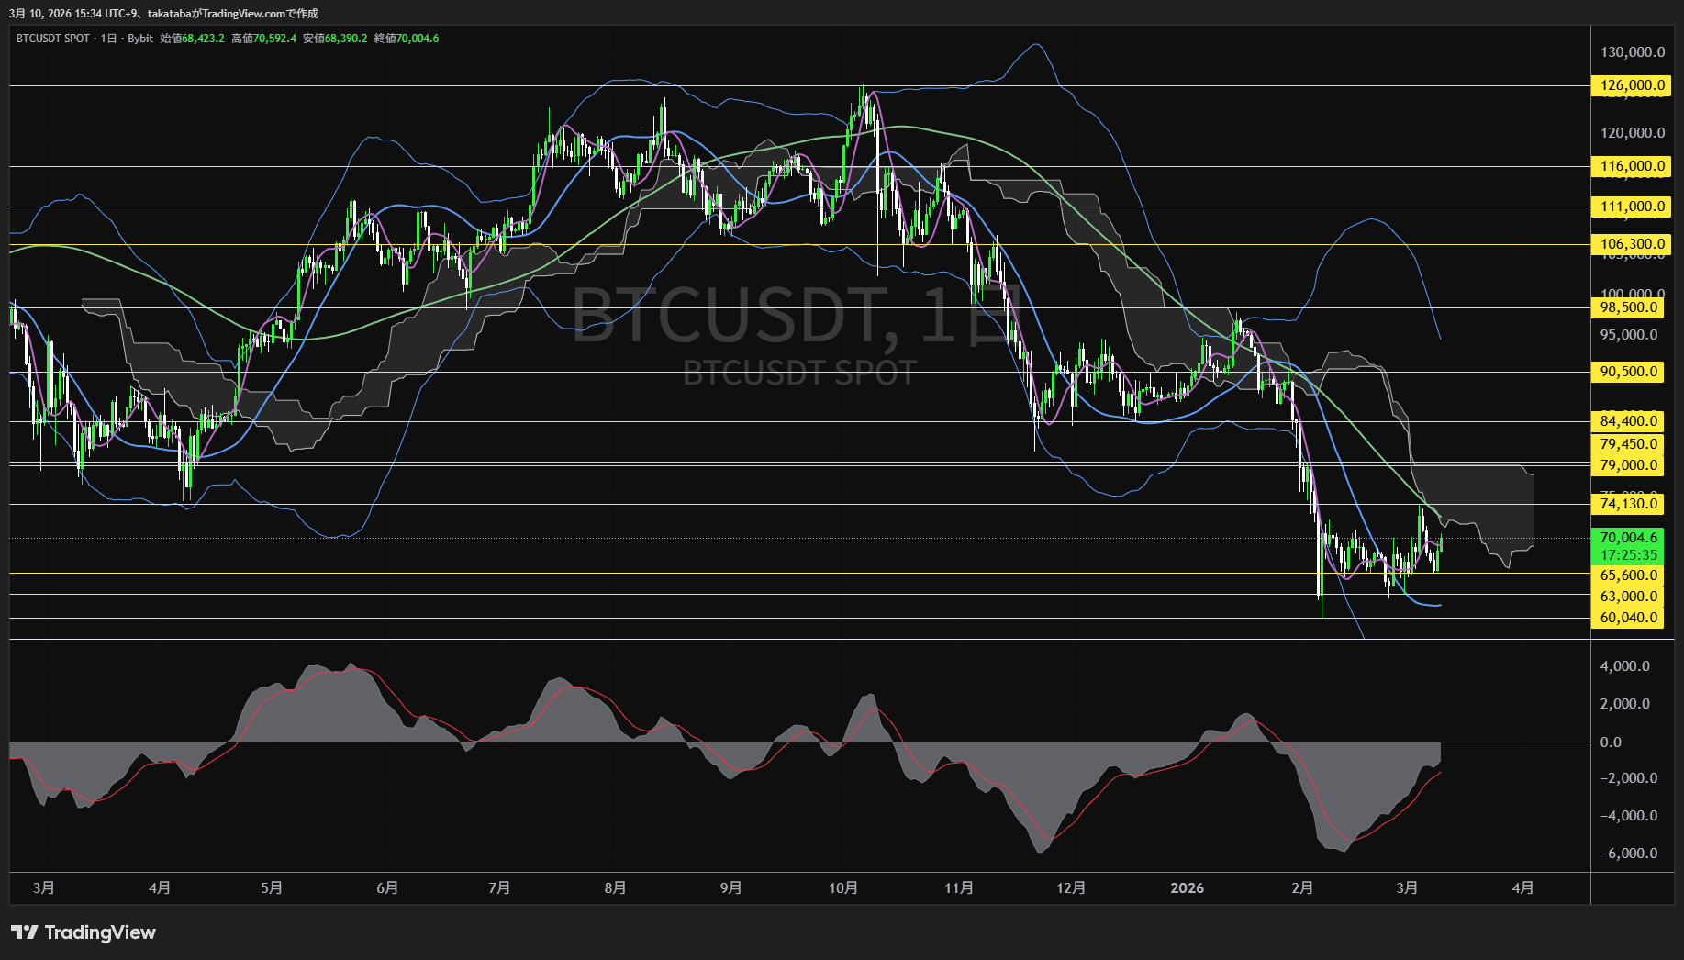Click the 8月 label on time axis

(x=615, y=888)
